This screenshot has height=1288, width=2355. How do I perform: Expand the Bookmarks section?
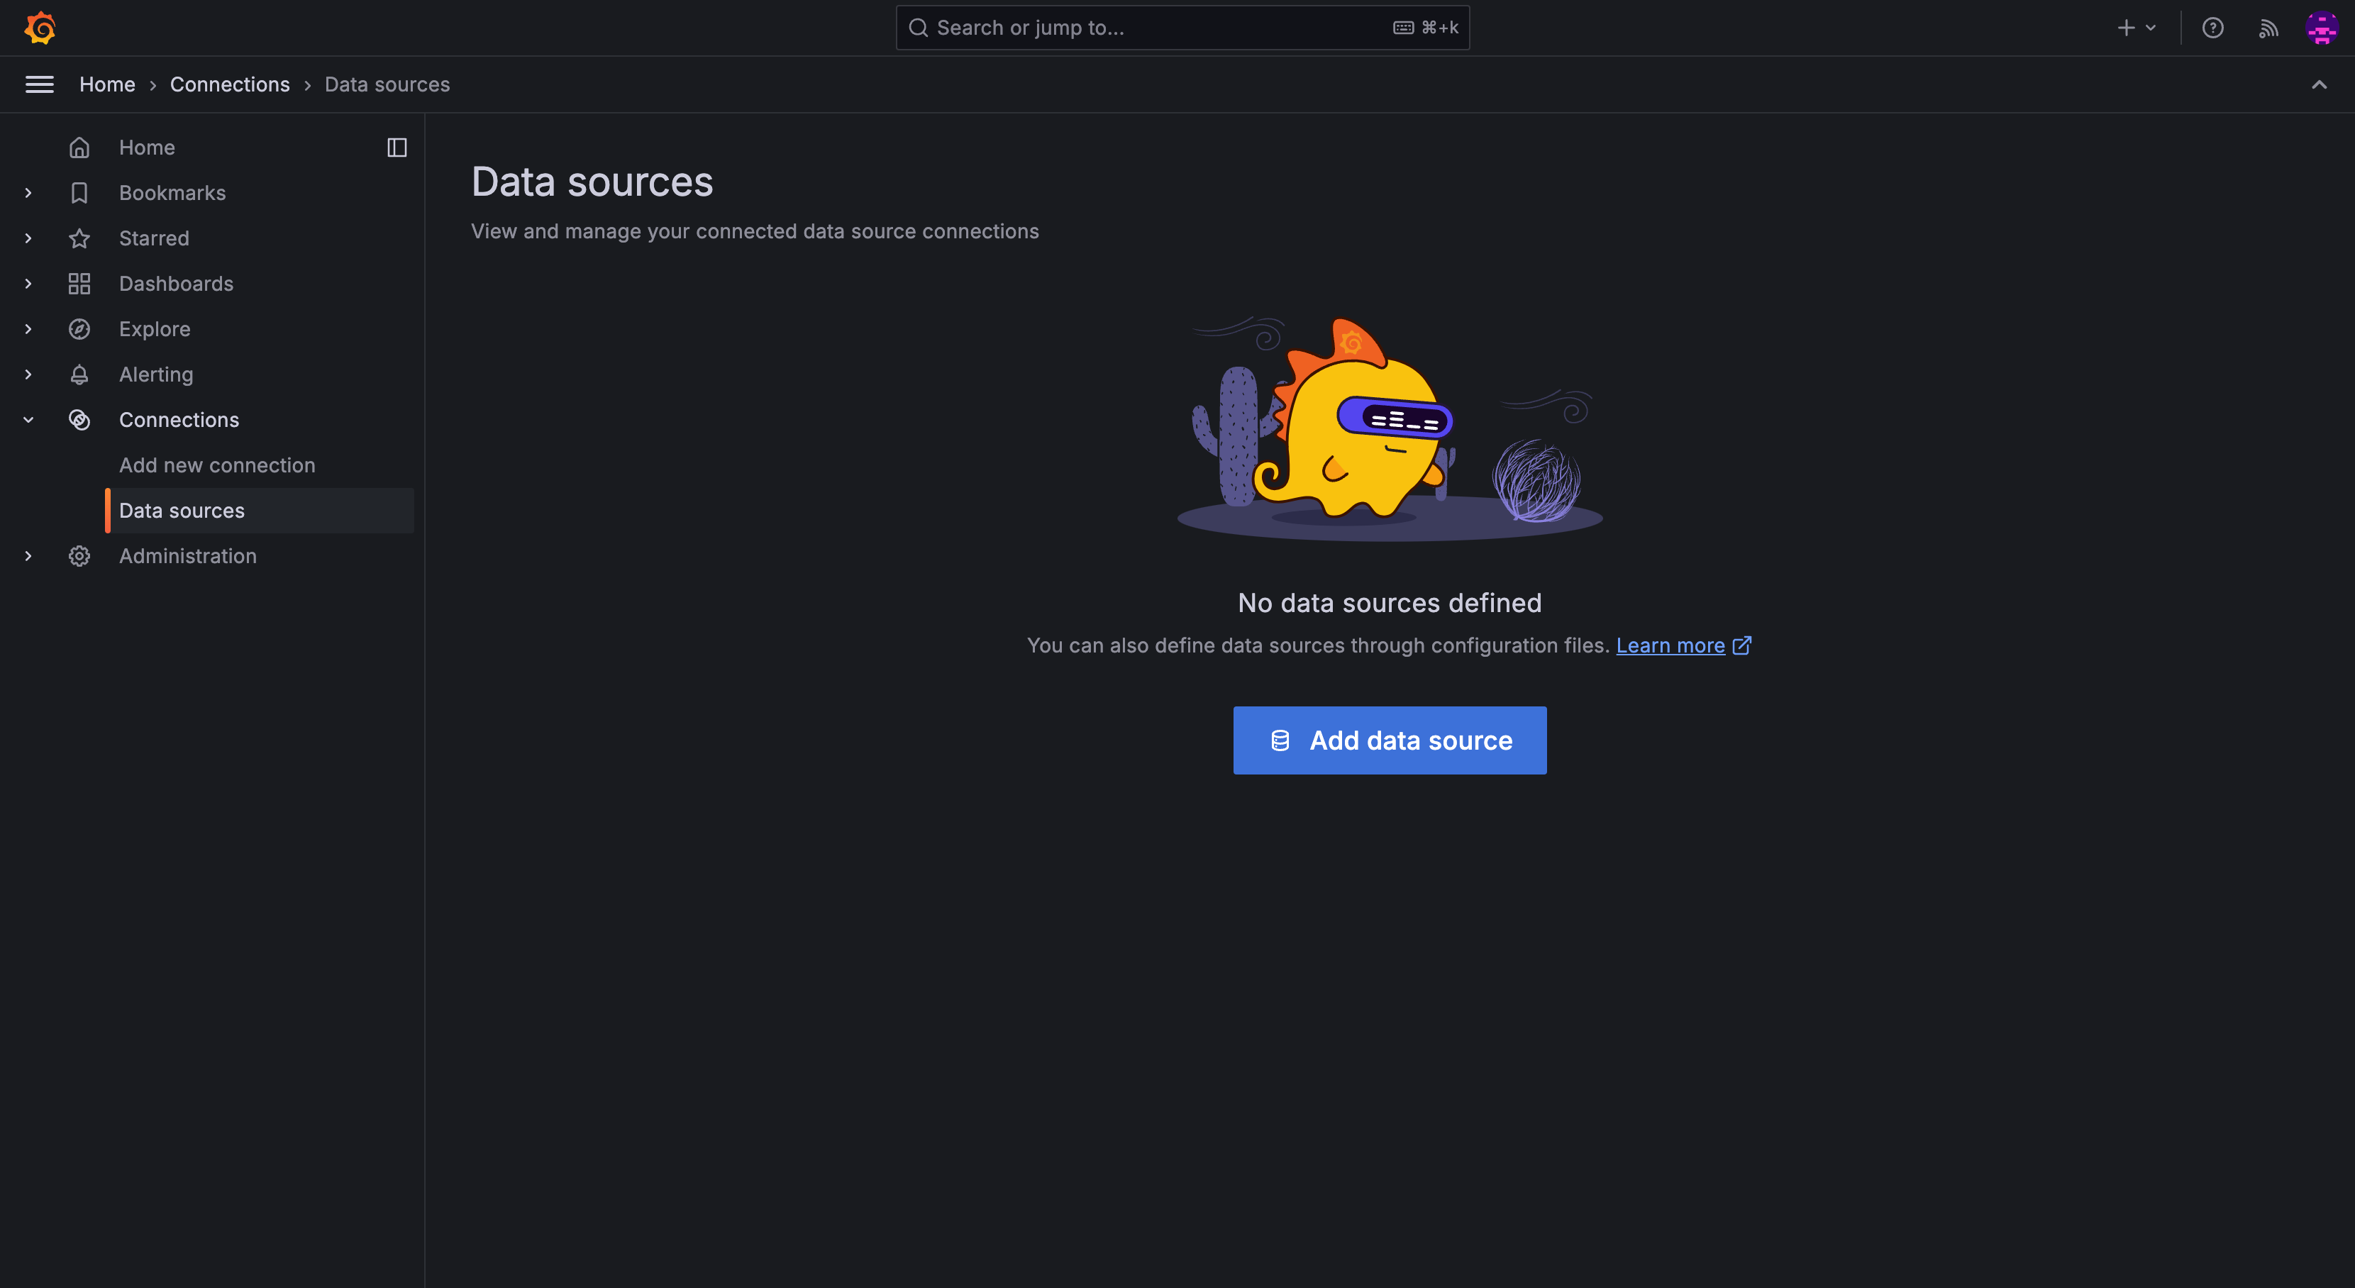pos(28,193)
